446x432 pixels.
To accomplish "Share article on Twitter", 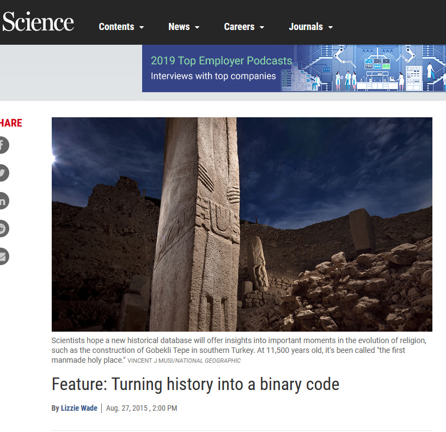I will coord(3,173).
